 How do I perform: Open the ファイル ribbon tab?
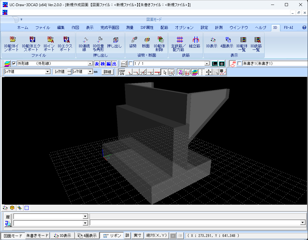[x=43, y=27]
